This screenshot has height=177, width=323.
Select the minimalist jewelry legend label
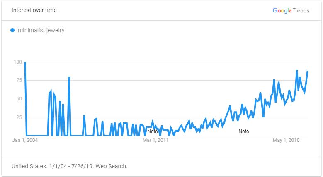pyautogui.click(x=41, y=31)
